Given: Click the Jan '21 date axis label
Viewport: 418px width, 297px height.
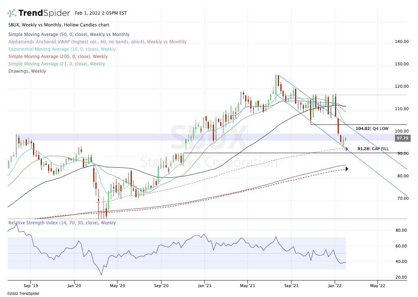Looking at the screenshot, I should click(x=205, y=286).
